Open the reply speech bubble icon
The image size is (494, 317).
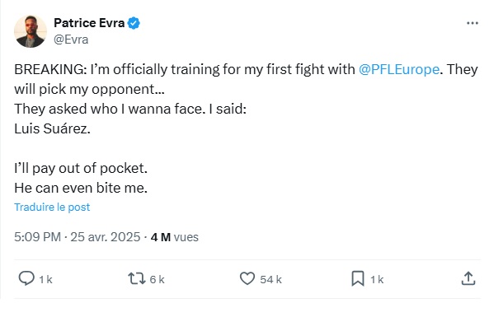(x=26, y=278)
